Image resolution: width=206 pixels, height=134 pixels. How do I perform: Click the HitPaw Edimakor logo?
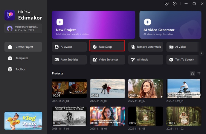(10, 15)
